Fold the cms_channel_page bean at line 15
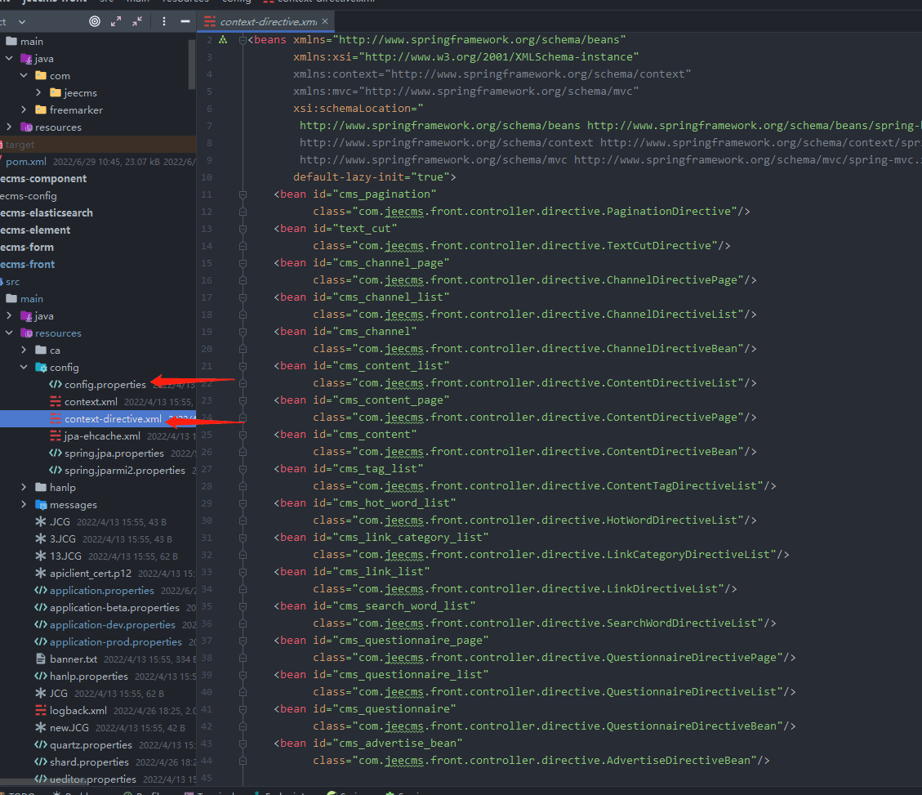This screenshot has width=922, height=795. [243, 263]
